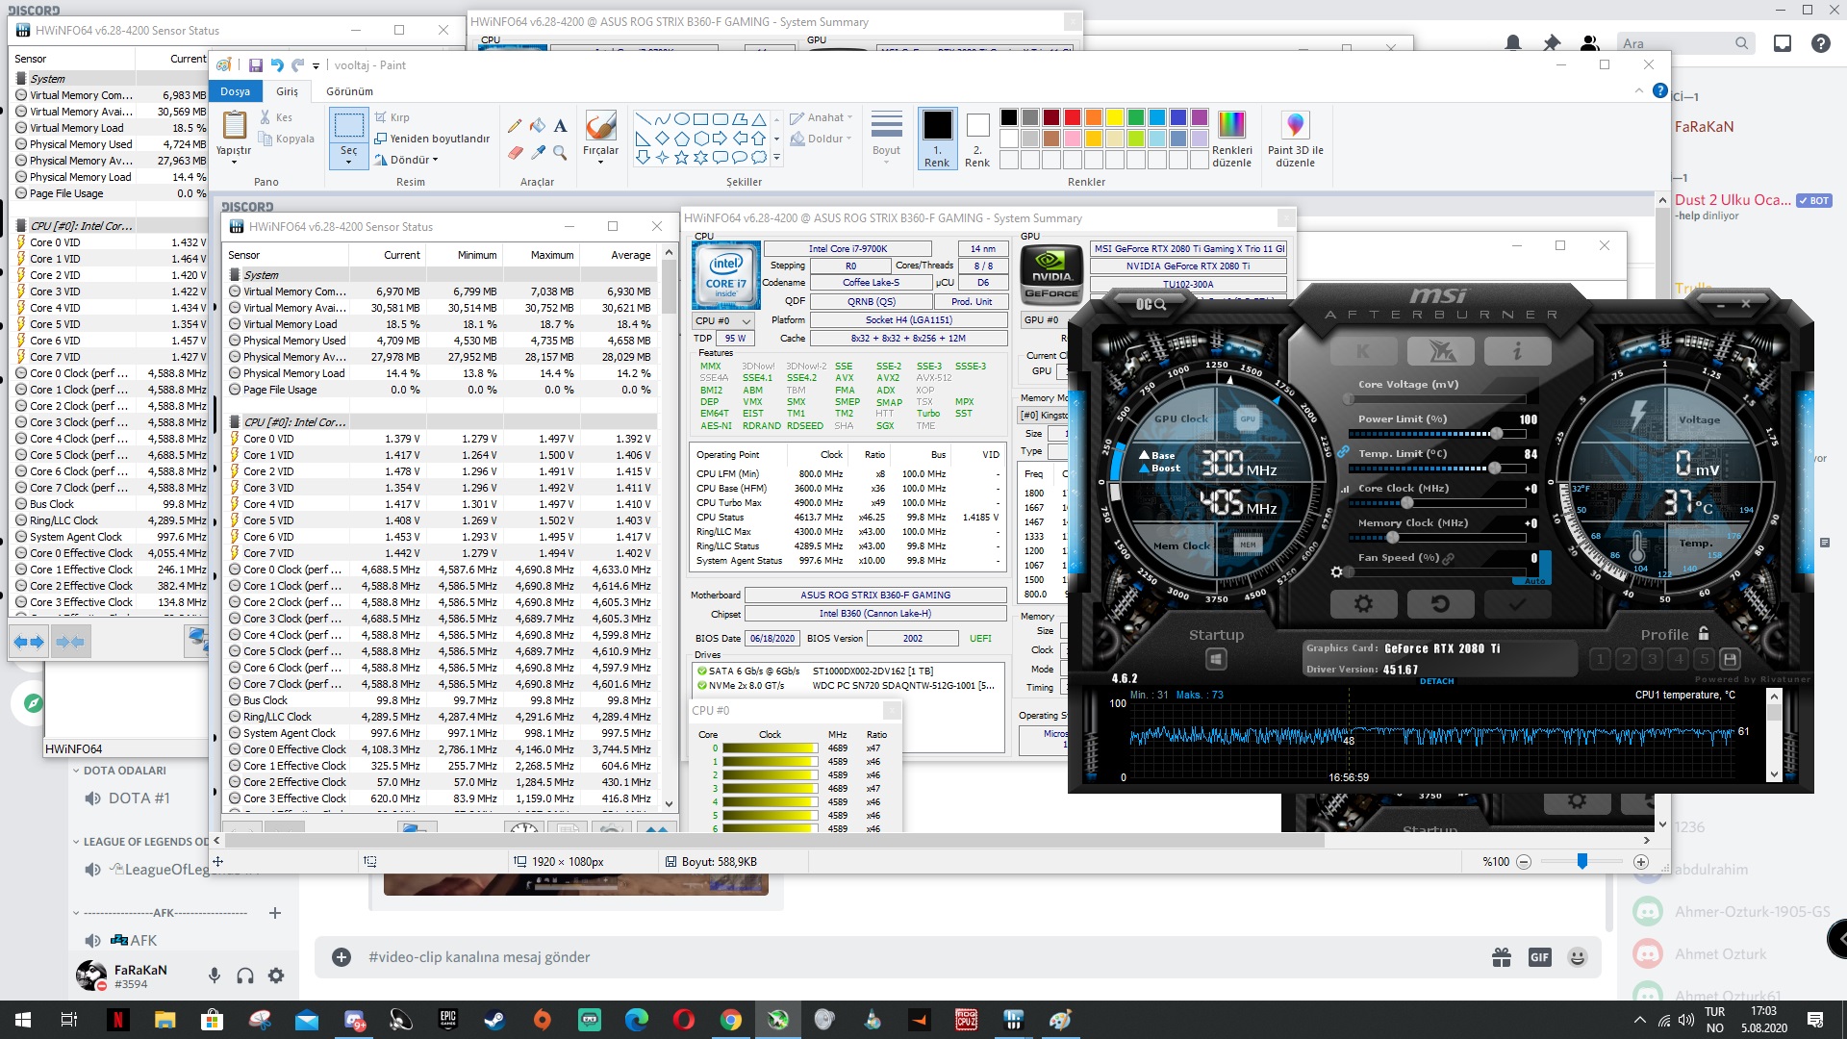Activate 2. Renk background color
This screenshot has width=1847, height=1039.
pyautogui.click(x=977, y=139)
